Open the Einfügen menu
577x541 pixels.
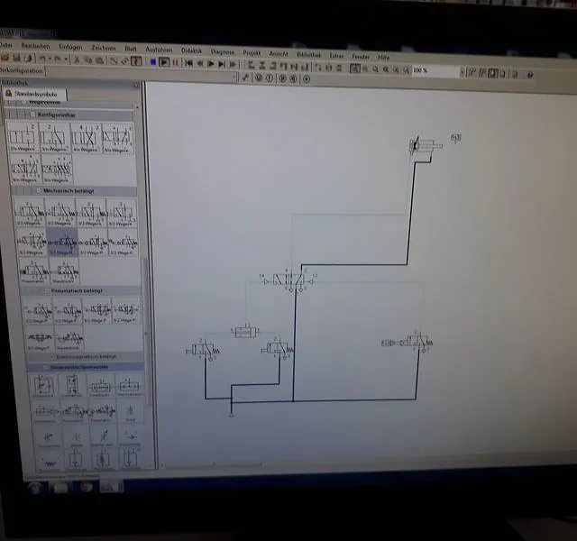click(70, 47)
